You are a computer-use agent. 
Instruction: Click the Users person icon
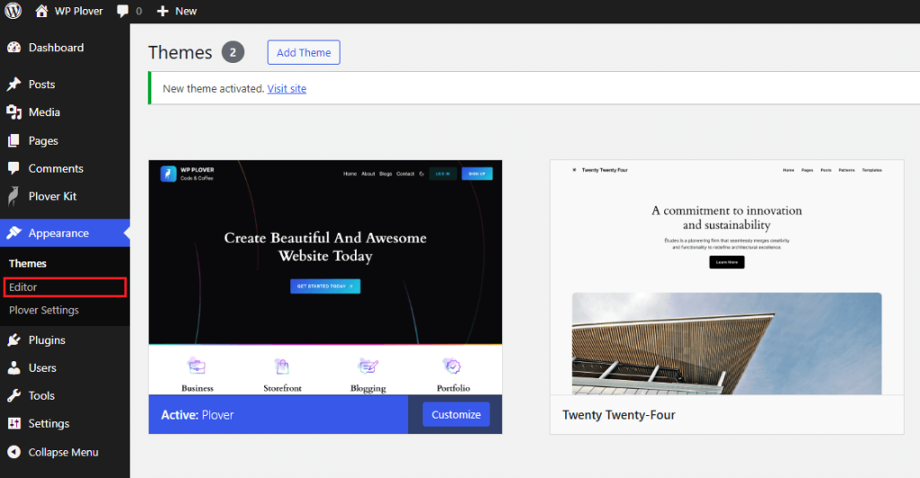[13, 368]
